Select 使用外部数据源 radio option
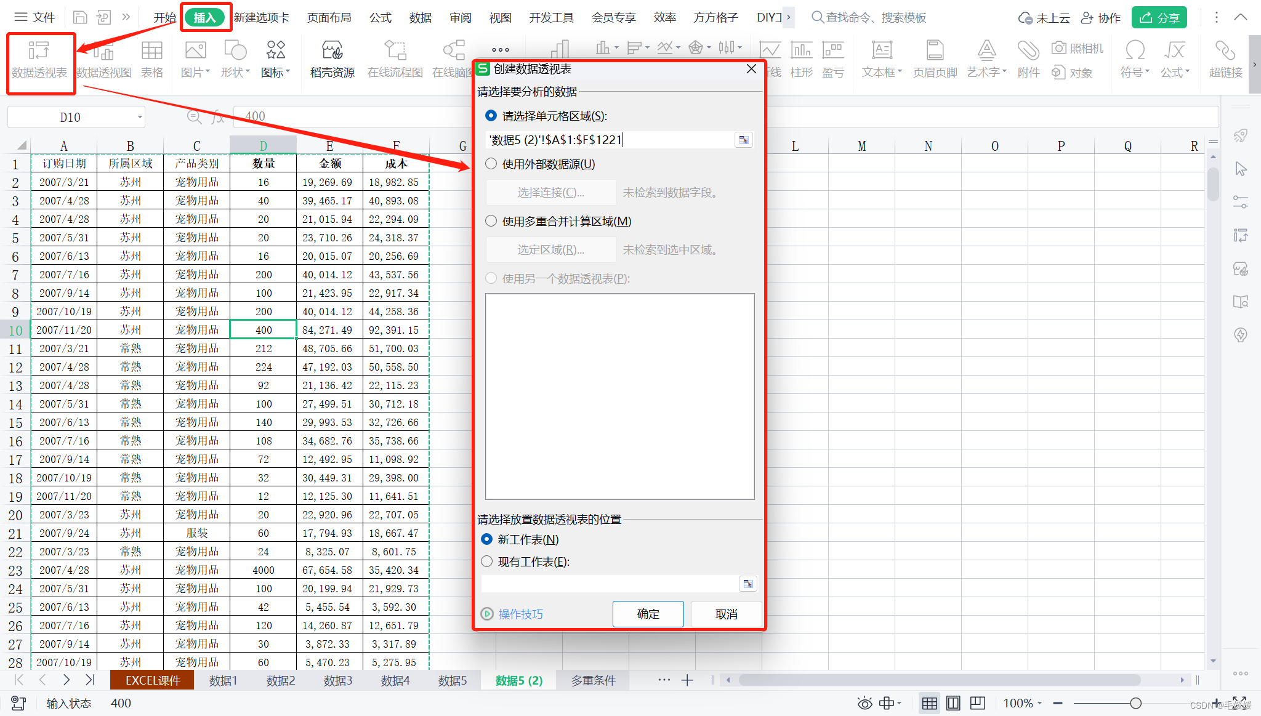Image resolution: width=1261 pixels, height=716 pixels. (x=491, y=164)
